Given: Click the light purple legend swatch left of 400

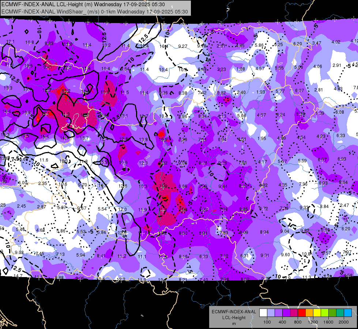Looking at the screenshot, I should (279, 313).
